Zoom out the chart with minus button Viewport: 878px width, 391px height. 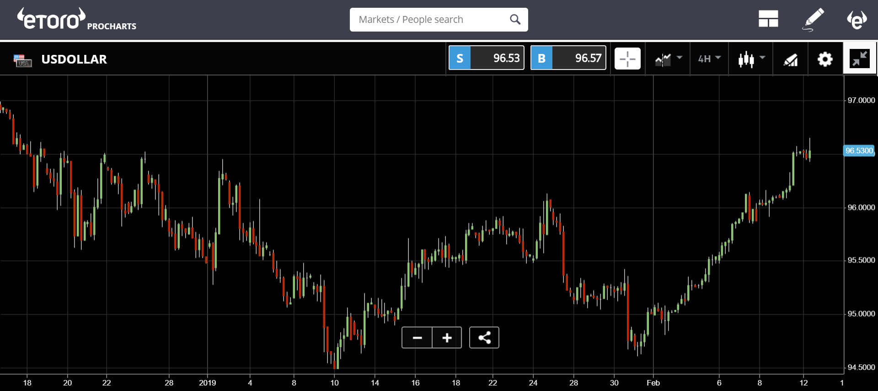tap(417, 338)
